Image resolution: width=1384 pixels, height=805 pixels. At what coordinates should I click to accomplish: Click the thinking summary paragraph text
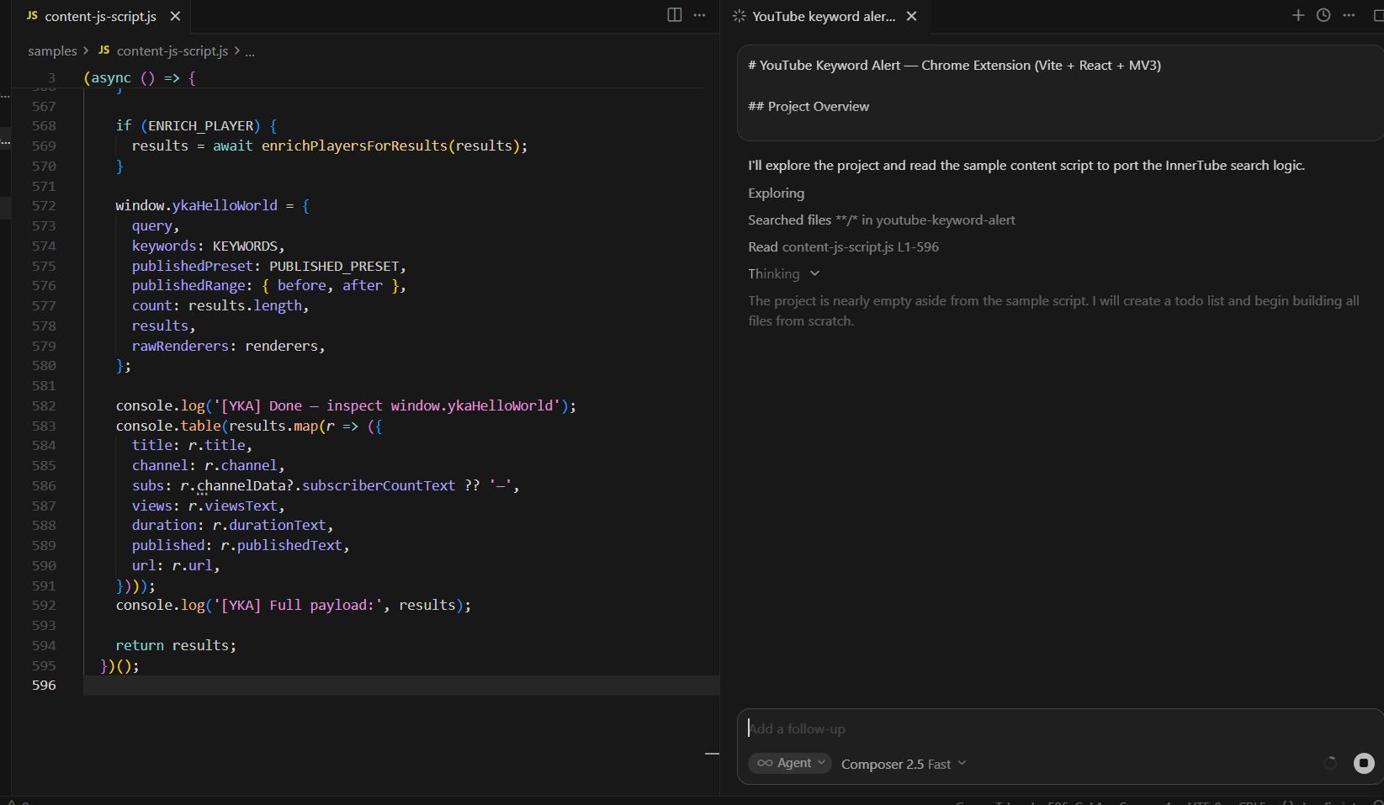[x=1053, y=310]
